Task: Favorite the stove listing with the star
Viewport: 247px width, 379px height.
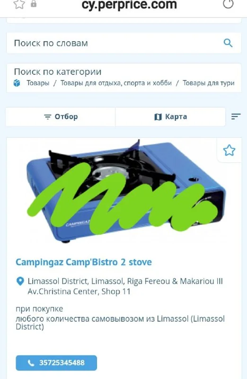Action: coord(229,150)
